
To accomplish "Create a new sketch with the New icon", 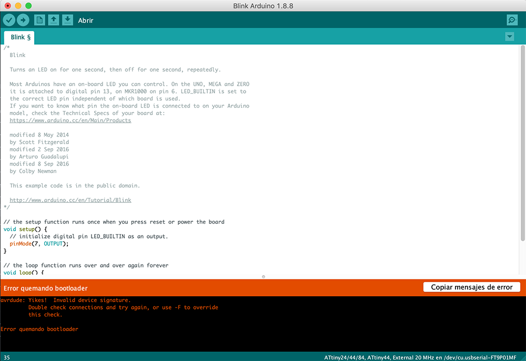I will (x=39, y=20).
